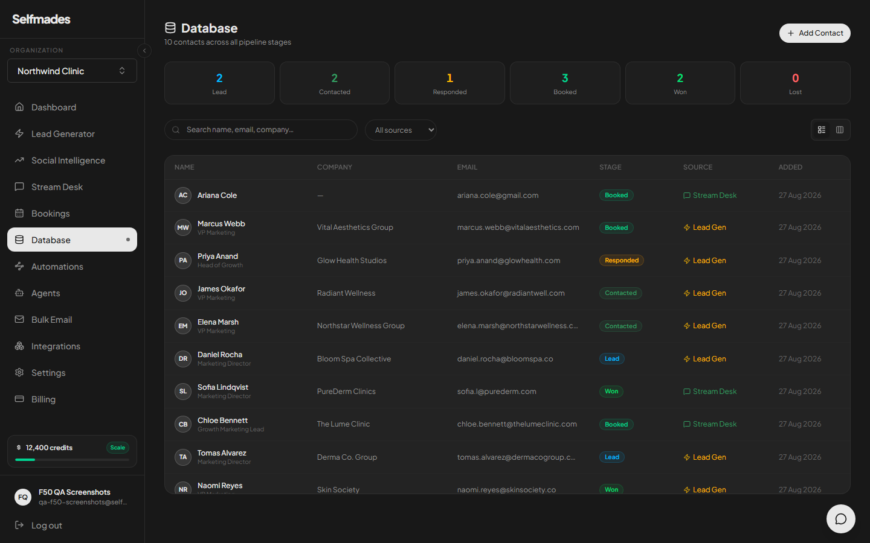This screenshot has width=870, height=543.
Task: Filter by the Lead stage card
Action: tap(219, 83)
